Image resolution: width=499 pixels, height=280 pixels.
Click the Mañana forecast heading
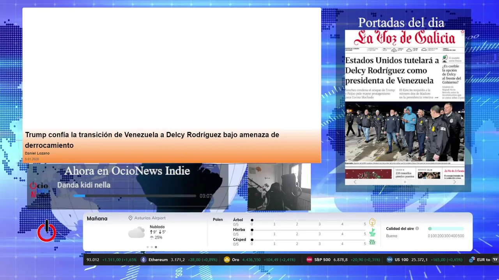(97, 219)
